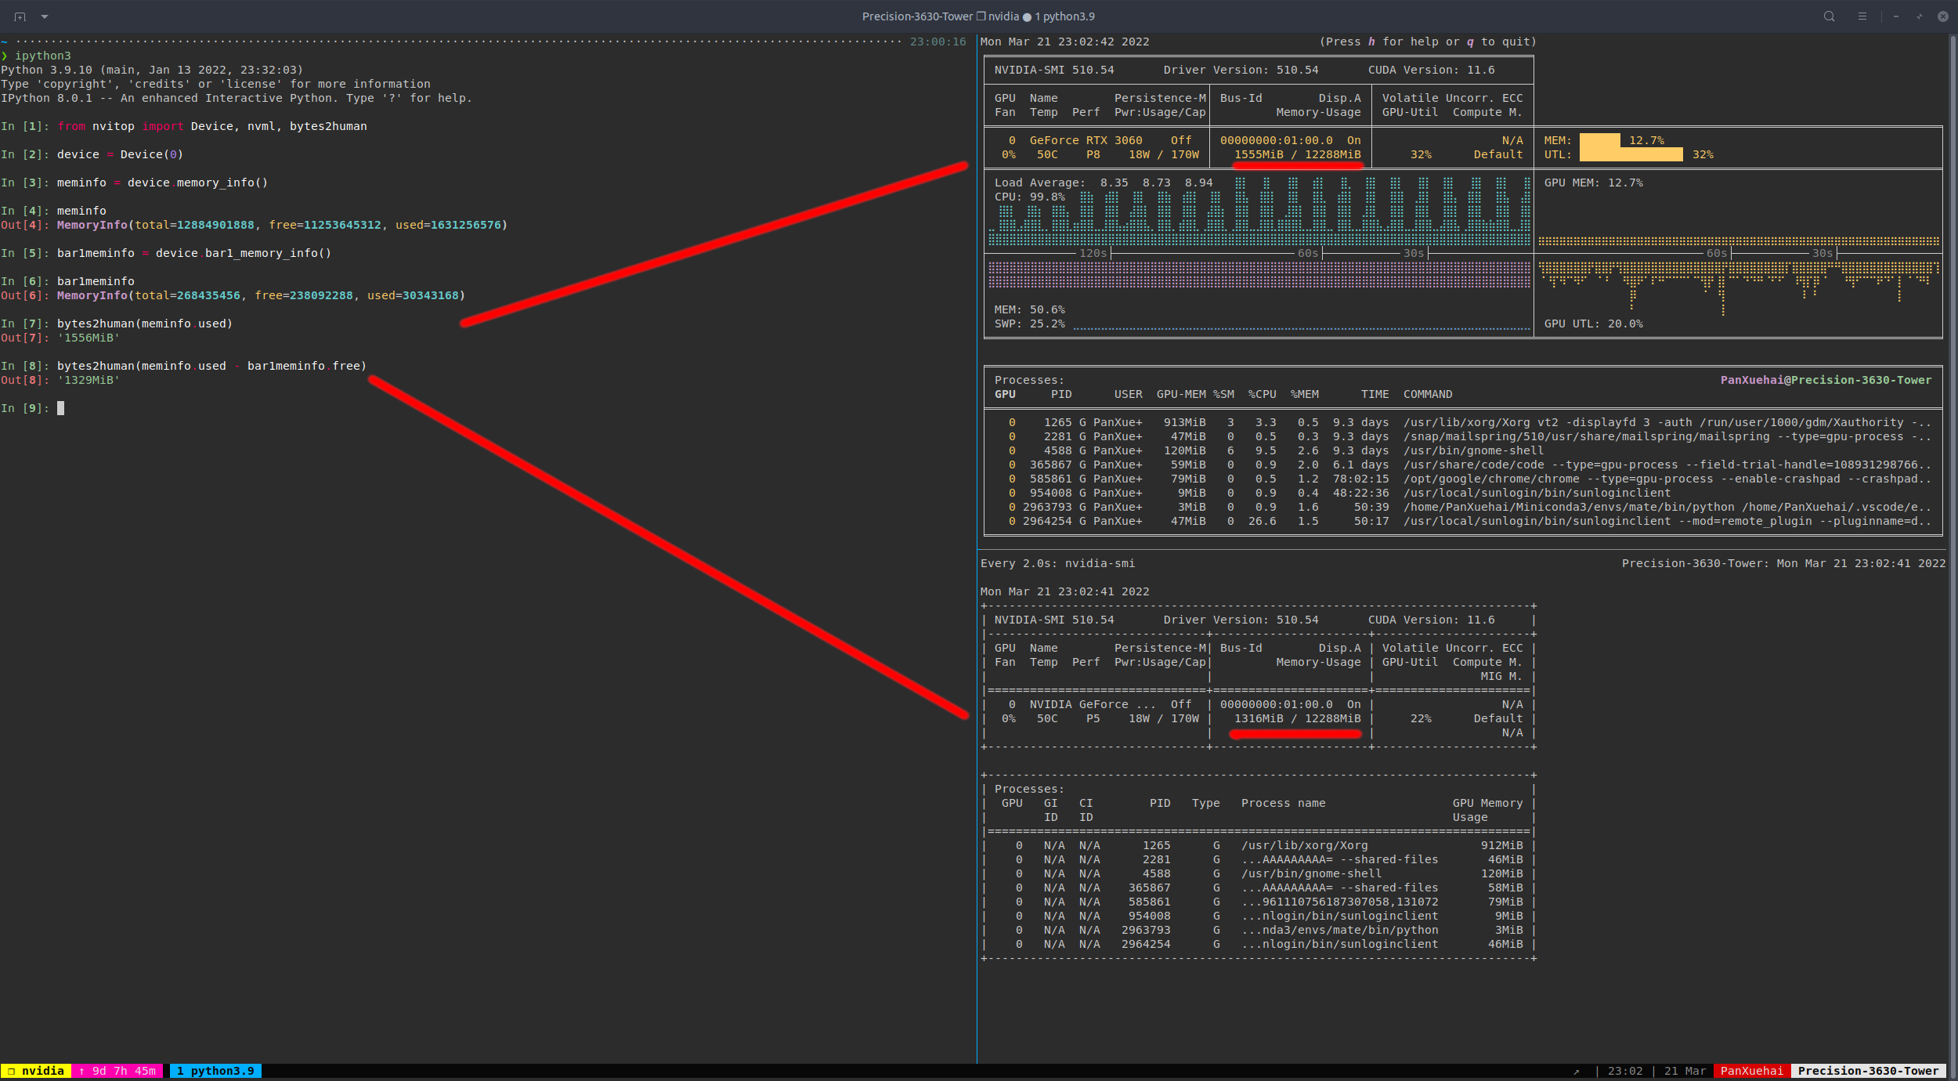
Task: Click the uptime 9d 7h 45m segment
Action: pyautogui.click(x=117, y=1071)
